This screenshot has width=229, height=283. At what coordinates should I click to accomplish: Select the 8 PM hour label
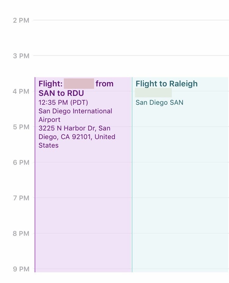[x=21, y=234]
